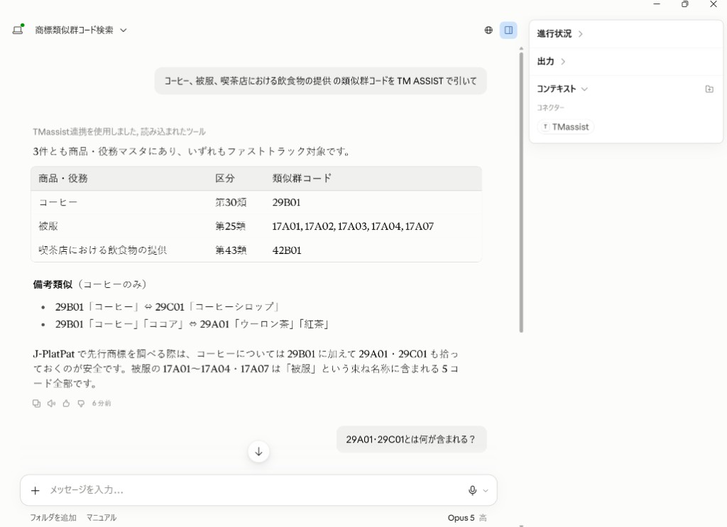The image size is (727, 527).
Task: Click the 備考類似 heading
Action: pyautogui.click(x=53, y=284)
